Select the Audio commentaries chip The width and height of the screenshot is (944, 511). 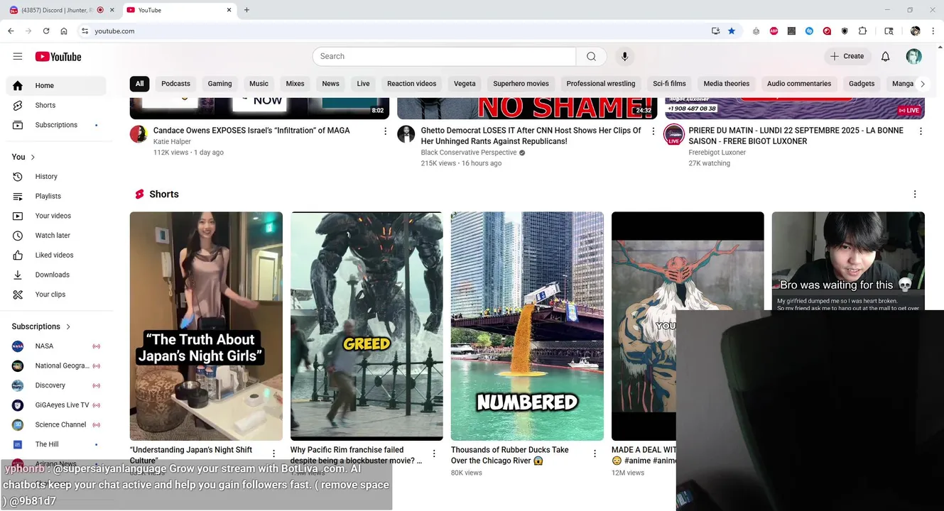(798, 84)
